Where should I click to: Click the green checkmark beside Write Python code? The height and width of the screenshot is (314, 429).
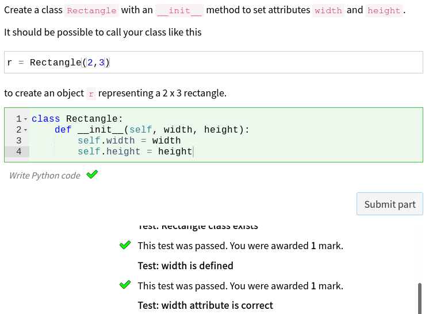92,175
